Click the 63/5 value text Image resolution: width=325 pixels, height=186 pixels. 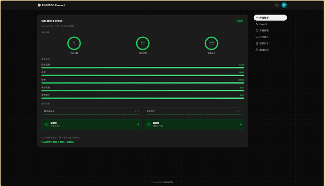click(242, 95)
